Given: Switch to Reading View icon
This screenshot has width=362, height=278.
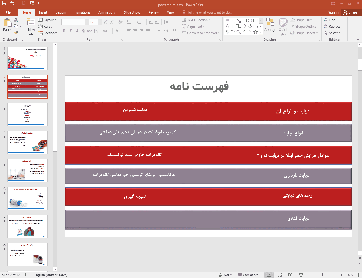Looking at the screenshot, I should coord(290,275).
